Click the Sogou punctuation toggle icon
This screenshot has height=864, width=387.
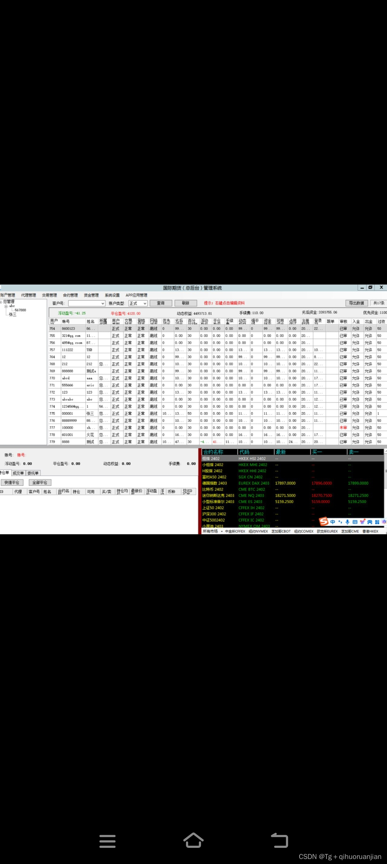click(x=340, y=522)
